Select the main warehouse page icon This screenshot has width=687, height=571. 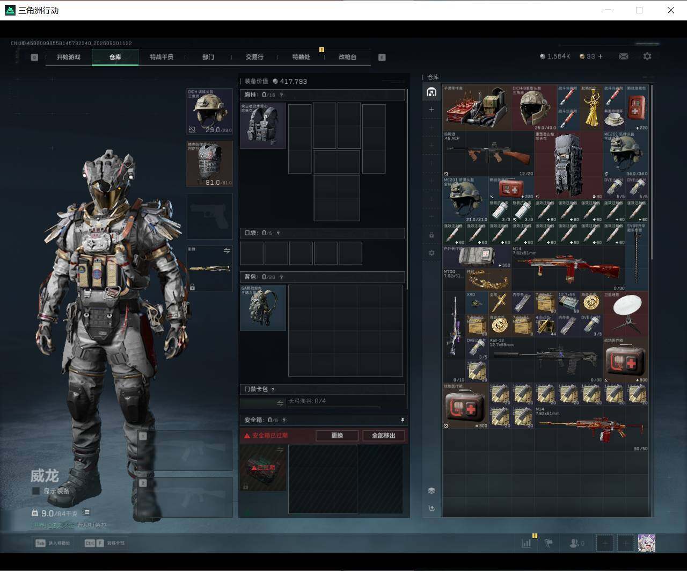coord(431,92)
